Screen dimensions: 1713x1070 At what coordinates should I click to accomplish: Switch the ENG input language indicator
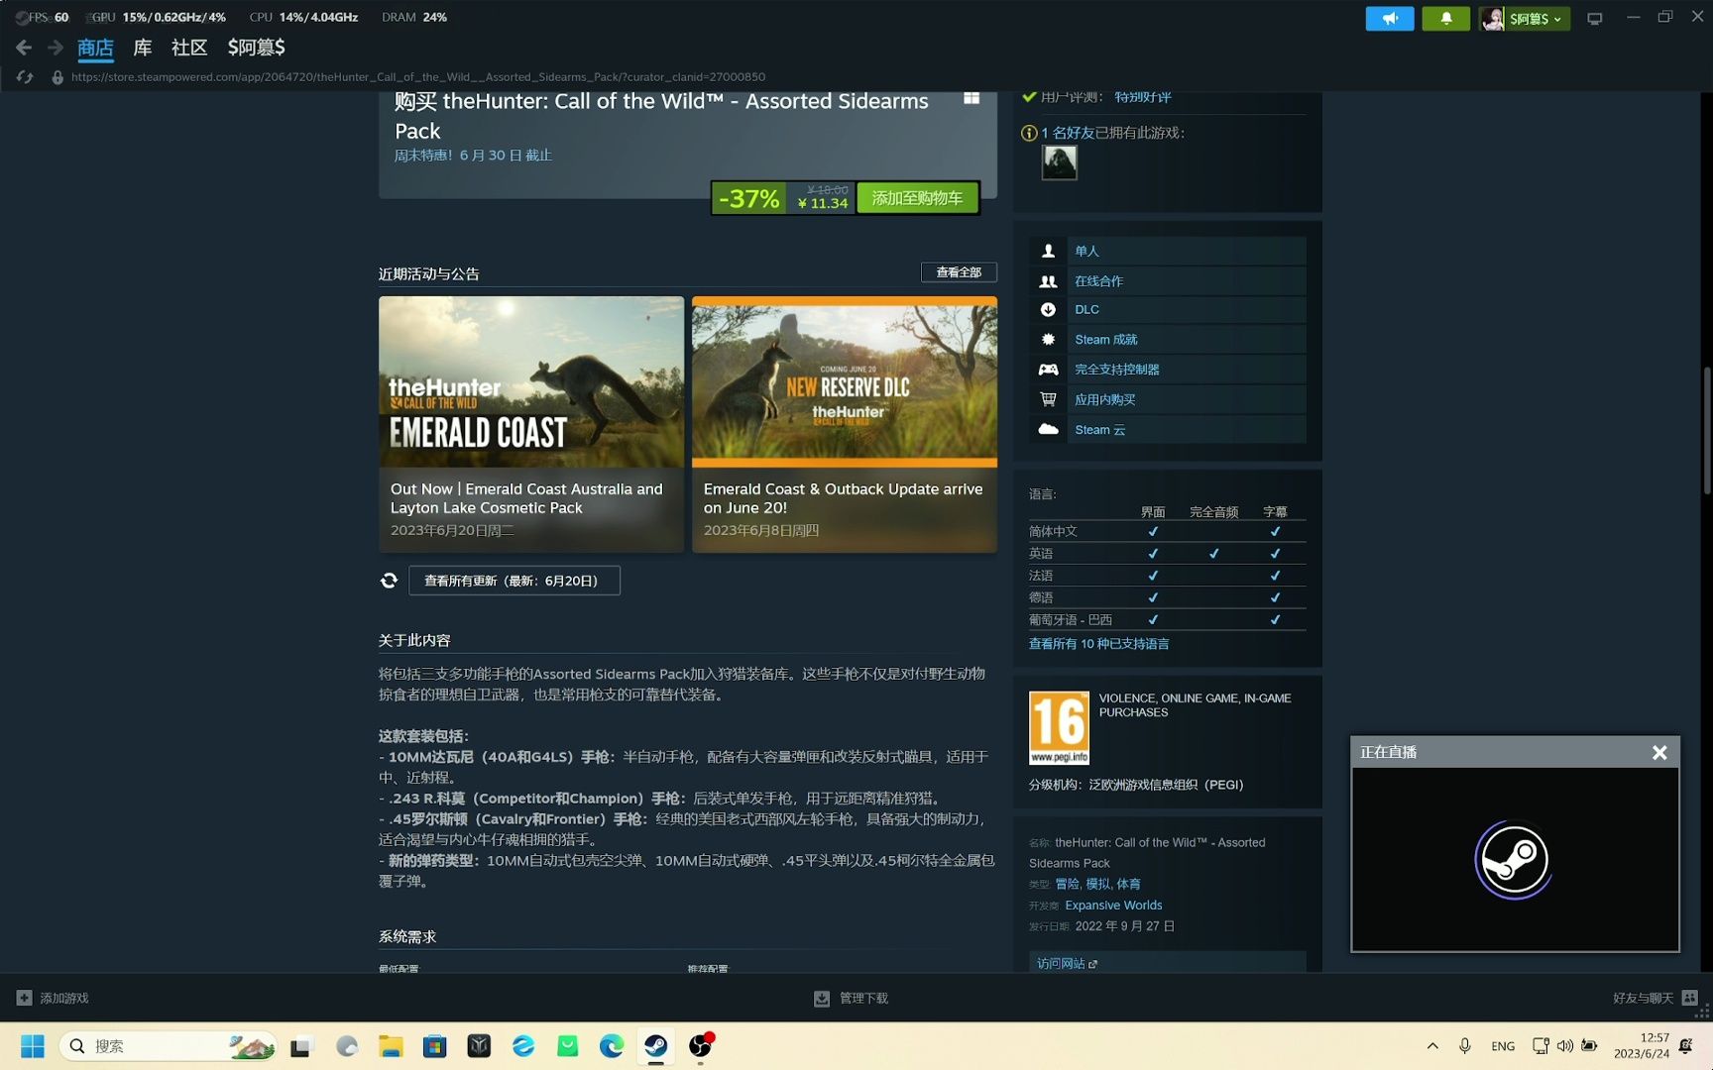click(1503, 1046)
